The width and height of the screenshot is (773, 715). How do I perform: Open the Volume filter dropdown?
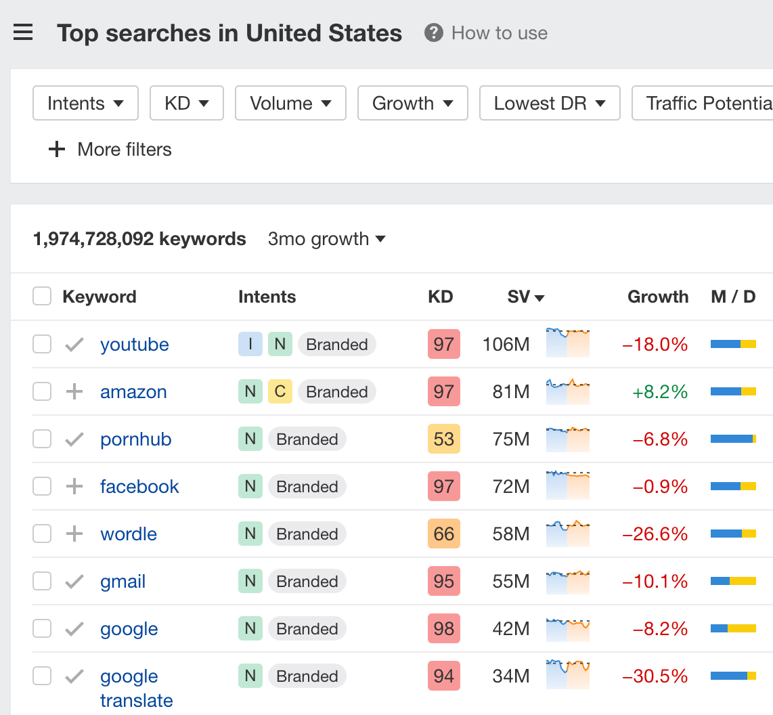(x=290, y=103)
